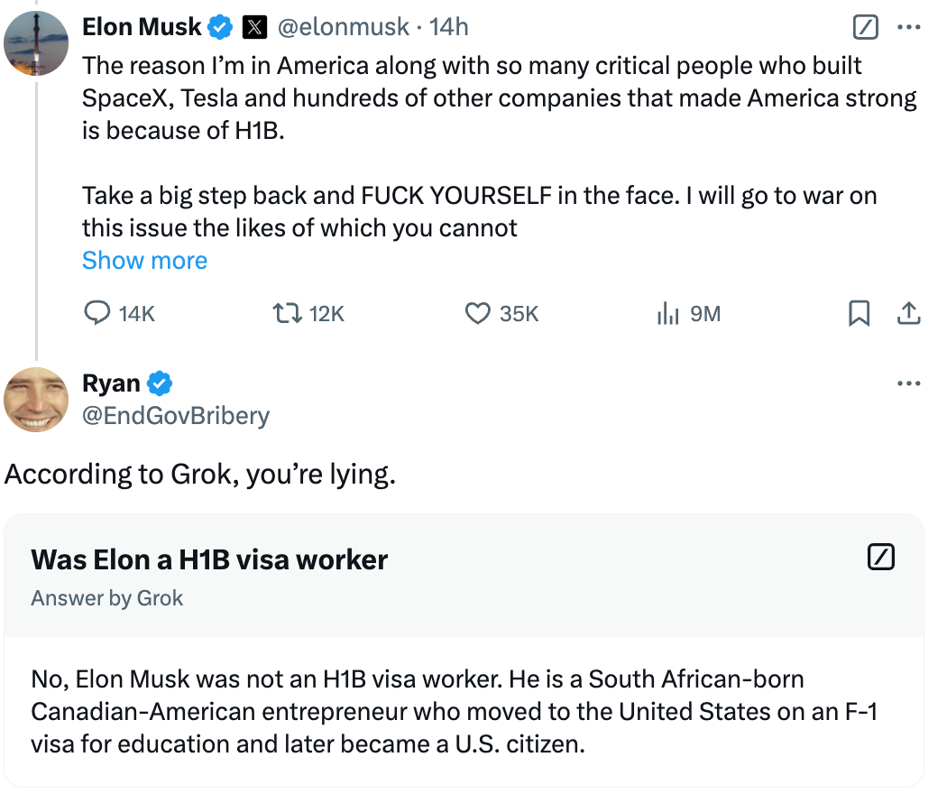Screen dimensions: 947x794
Task: Like the tweet with heart icon
Action: coord(476,313)
